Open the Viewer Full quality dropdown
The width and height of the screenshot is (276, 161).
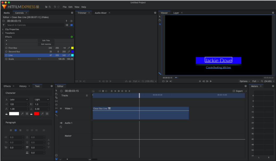255,81
